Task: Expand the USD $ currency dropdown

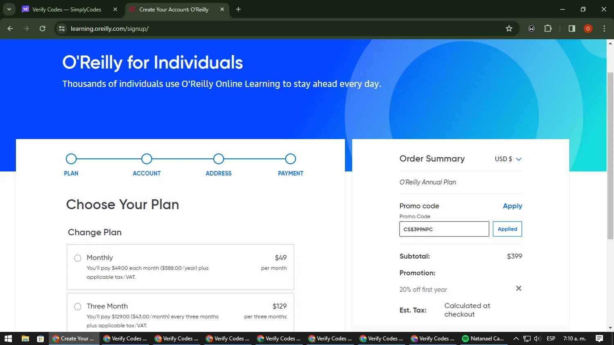Action: point(508,159)
